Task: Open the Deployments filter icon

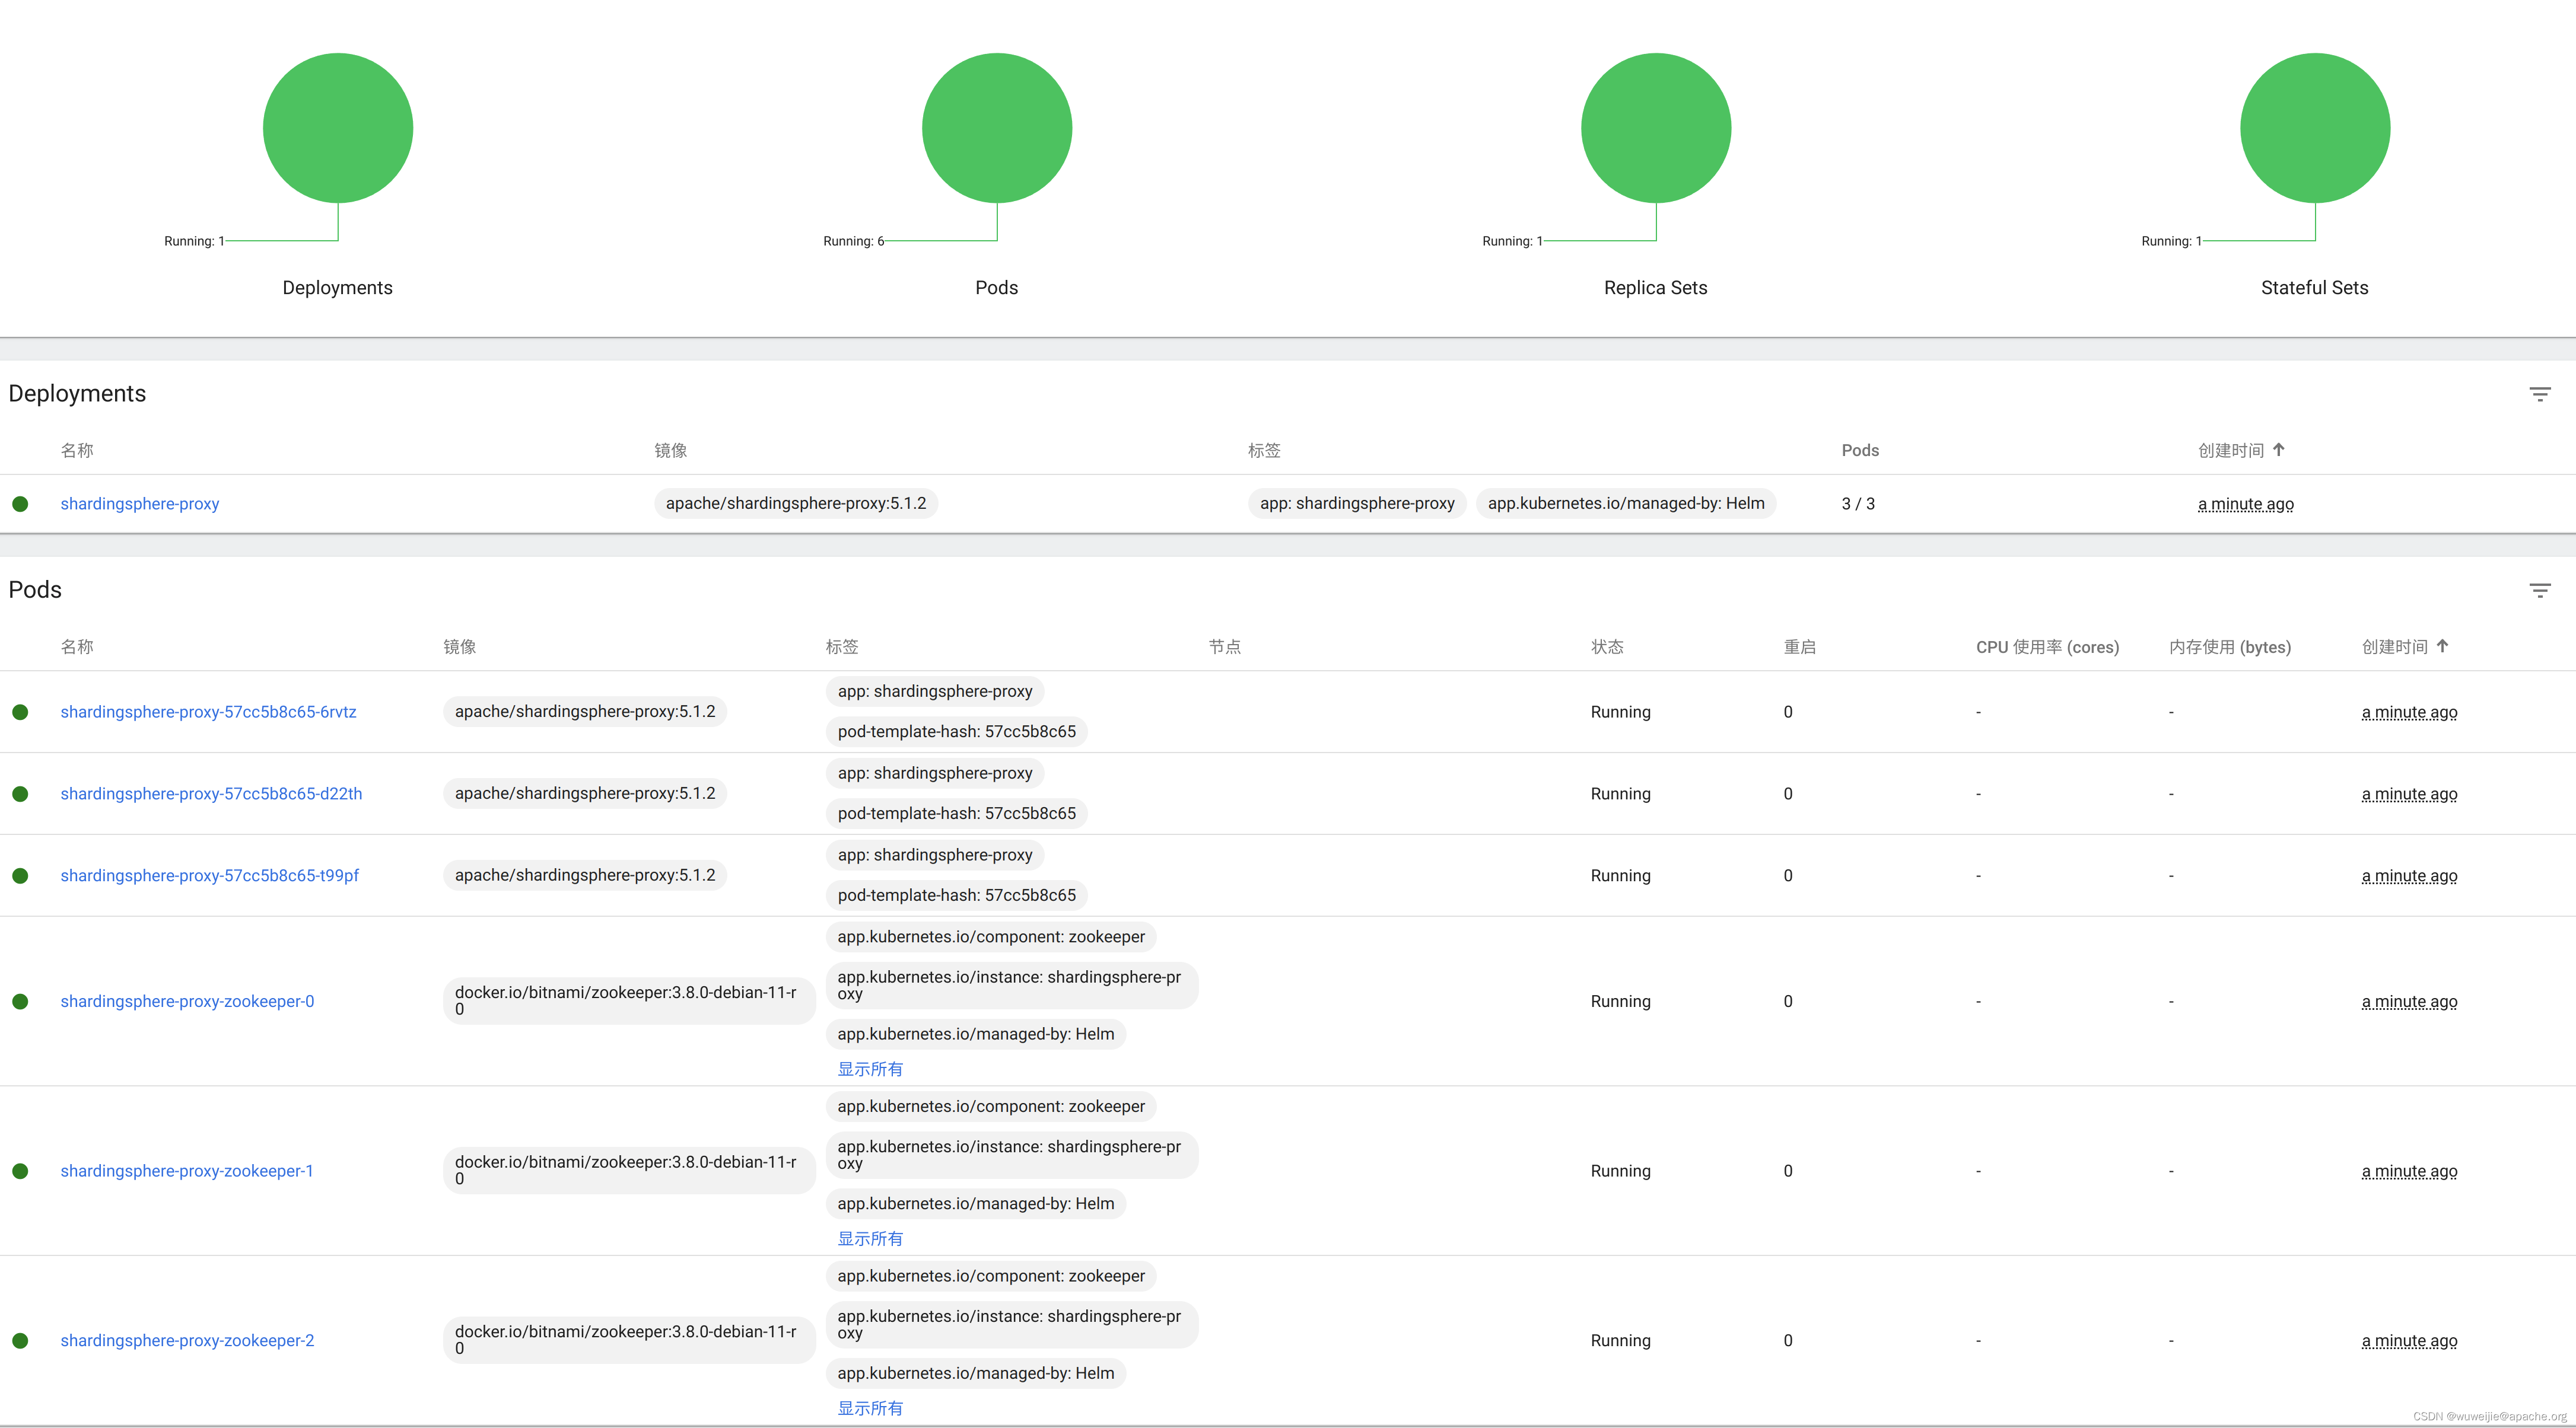Action: click(x=2539, y=394)
